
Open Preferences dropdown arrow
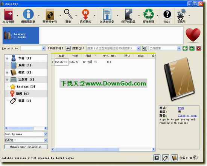click(x=189, y=15)
